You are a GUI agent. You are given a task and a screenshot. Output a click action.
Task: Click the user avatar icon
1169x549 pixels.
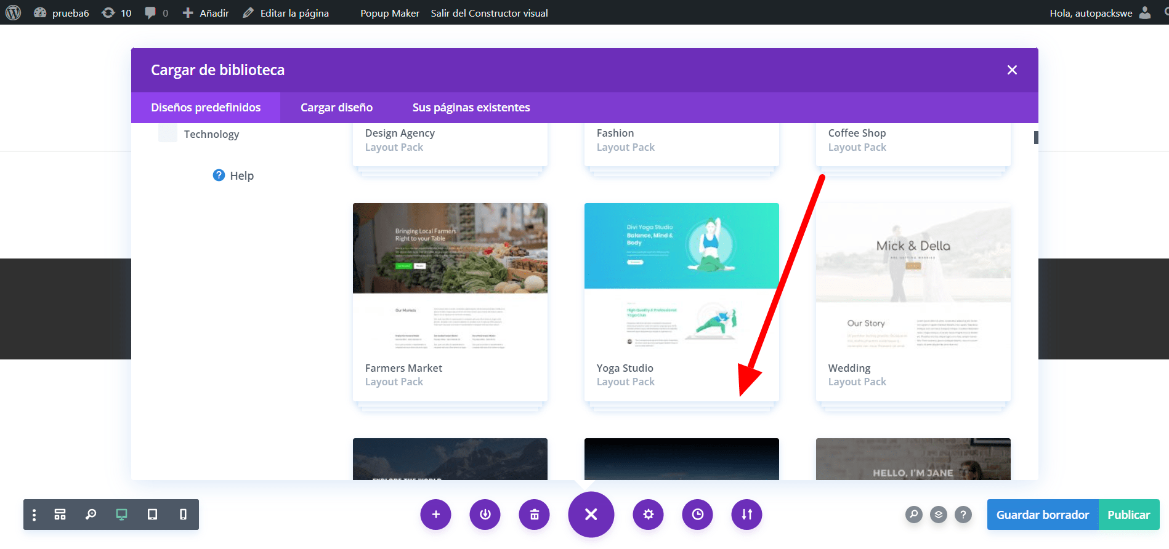[1145, 12]
